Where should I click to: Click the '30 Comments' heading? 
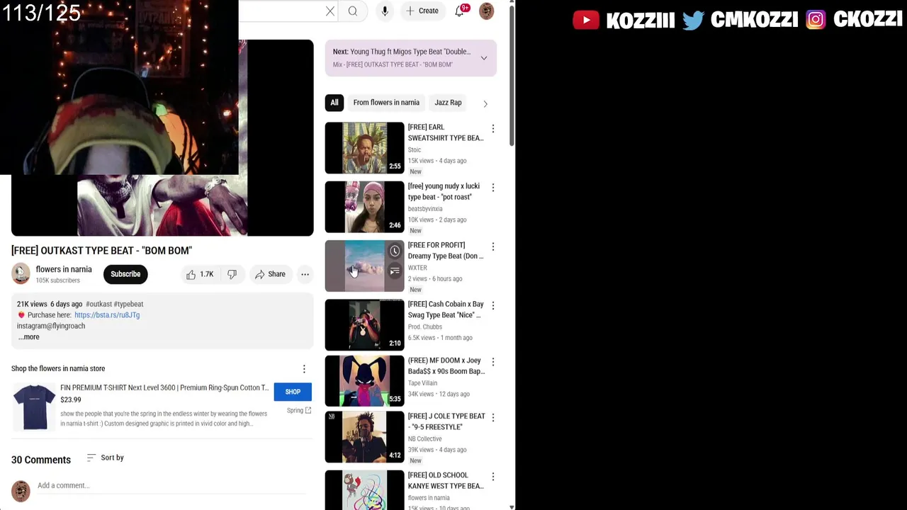[41, 460]
